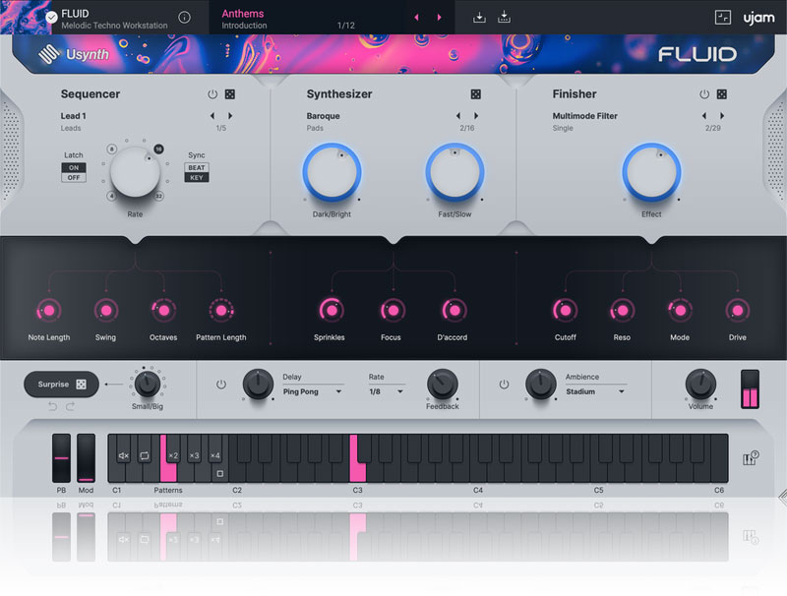The image size is (787, 596).
Task: Click the load preset download icon
Action: (x=479, y=18)
